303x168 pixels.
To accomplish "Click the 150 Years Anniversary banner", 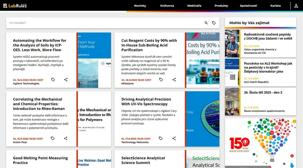I will tap(260, 143).
